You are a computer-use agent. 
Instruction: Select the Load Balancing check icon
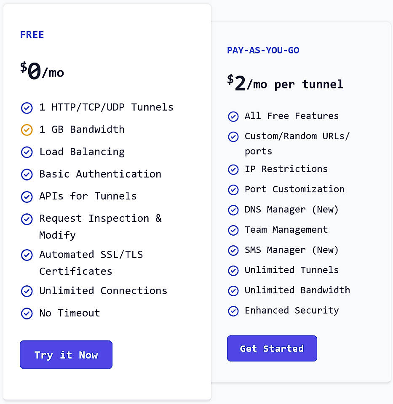coord(27,152)
